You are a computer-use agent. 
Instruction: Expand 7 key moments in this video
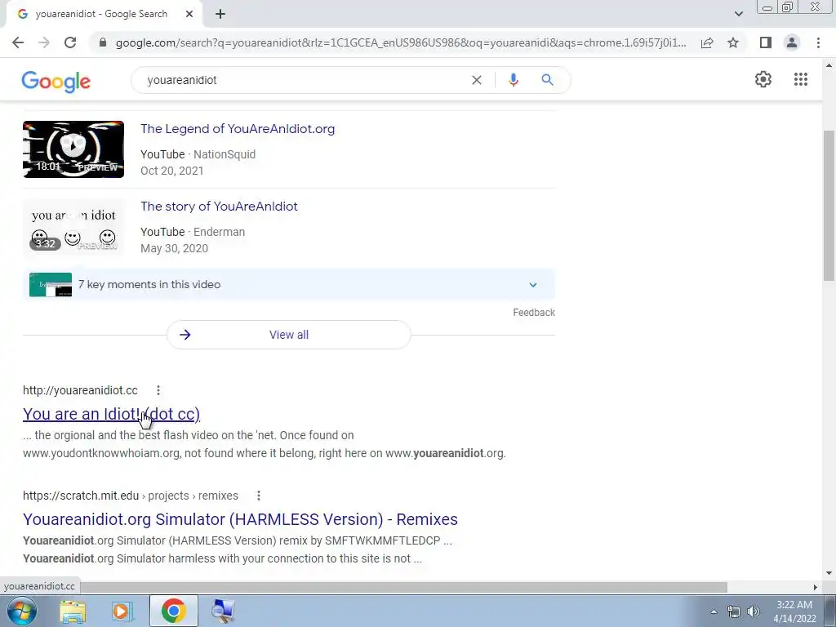click(289, 285)
